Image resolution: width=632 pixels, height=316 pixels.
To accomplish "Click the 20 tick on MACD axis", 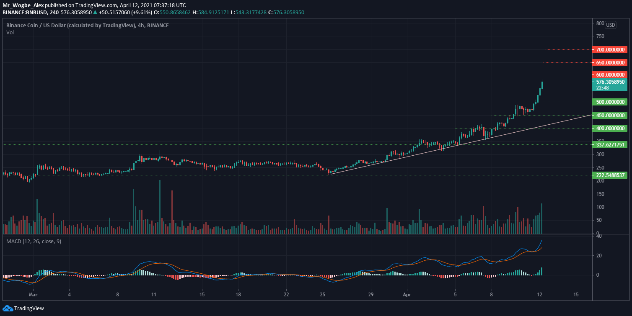I will coord(599,255).
